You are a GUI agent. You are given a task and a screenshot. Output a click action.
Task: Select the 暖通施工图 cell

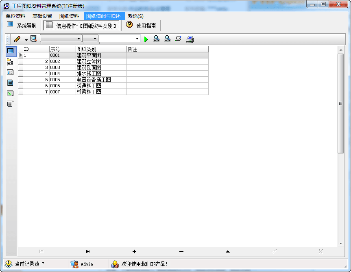(x=101, y=86)
